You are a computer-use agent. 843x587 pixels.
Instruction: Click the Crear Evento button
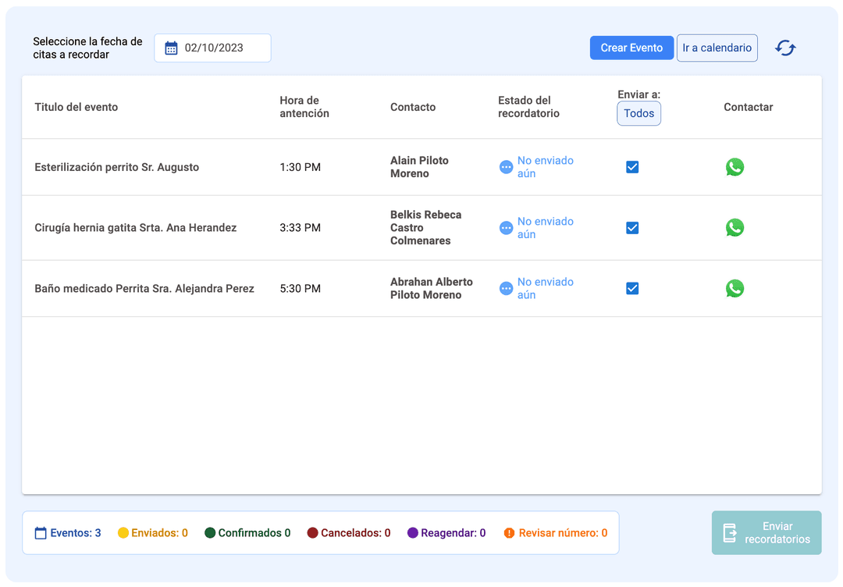pyautogui.click(x=631, y=48)
